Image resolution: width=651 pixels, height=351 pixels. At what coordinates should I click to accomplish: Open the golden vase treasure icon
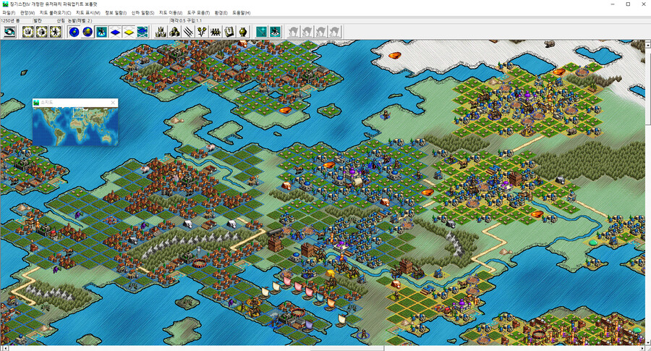point(243,32)
